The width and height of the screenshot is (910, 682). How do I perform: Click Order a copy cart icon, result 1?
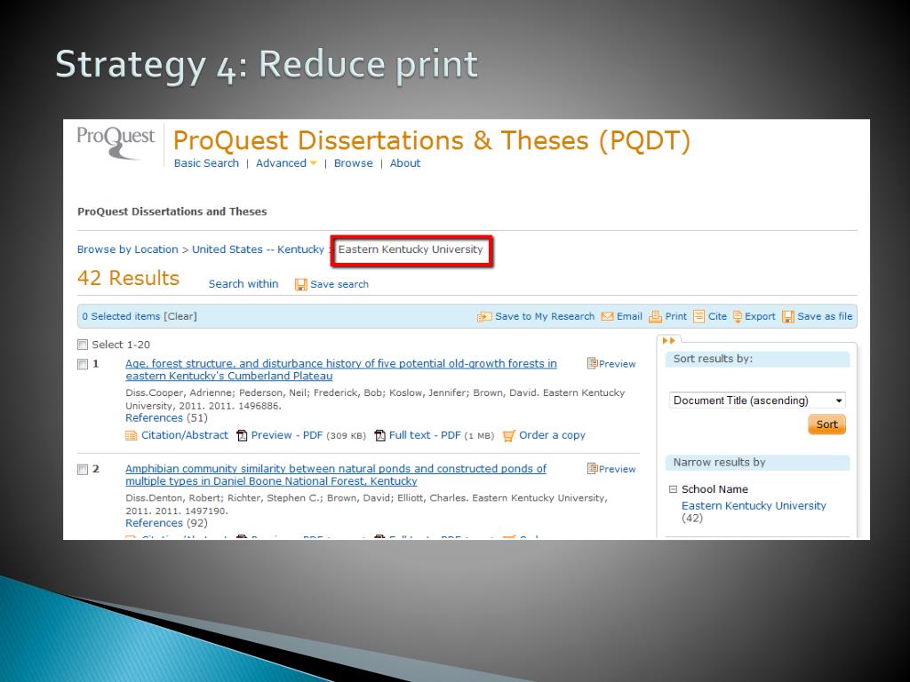(x=509, y=435)
